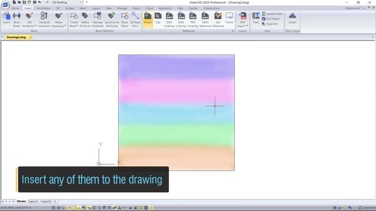Open the Collaboration ribbon tab
The height and width of the screenshot is (211, 376).
point(211,8)
